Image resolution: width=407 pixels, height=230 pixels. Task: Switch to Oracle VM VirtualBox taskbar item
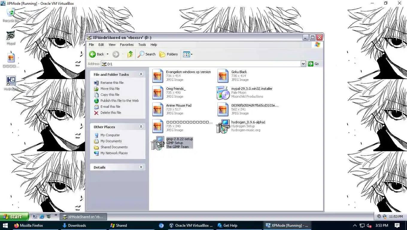click(191, 226)
